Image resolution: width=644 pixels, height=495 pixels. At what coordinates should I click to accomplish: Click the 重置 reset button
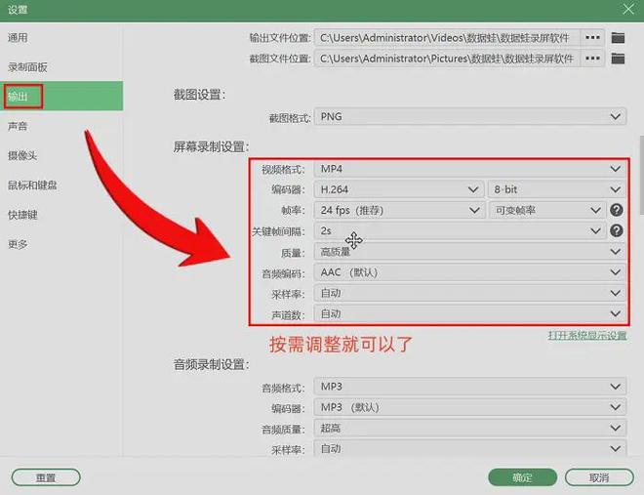click(x=46, y=477)
